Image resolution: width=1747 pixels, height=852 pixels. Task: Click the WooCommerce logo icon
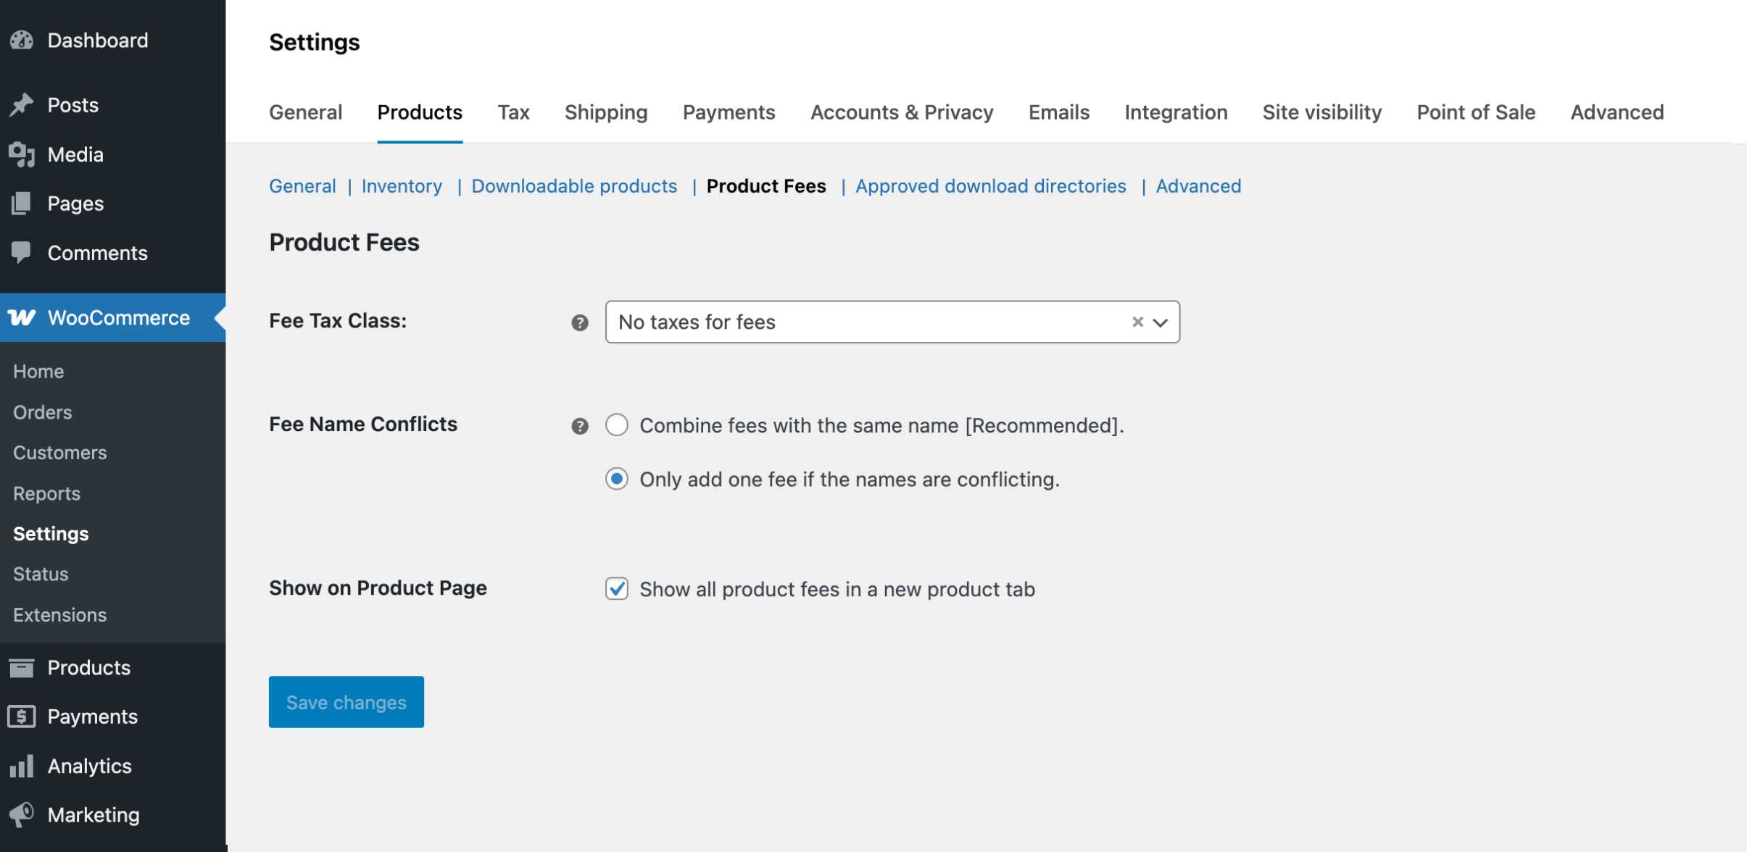(x=22, y=317)
